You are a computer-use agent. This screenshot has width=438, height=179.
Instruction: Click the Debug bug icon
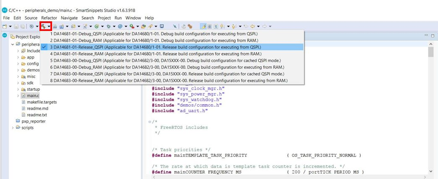(x=109, y=26)
